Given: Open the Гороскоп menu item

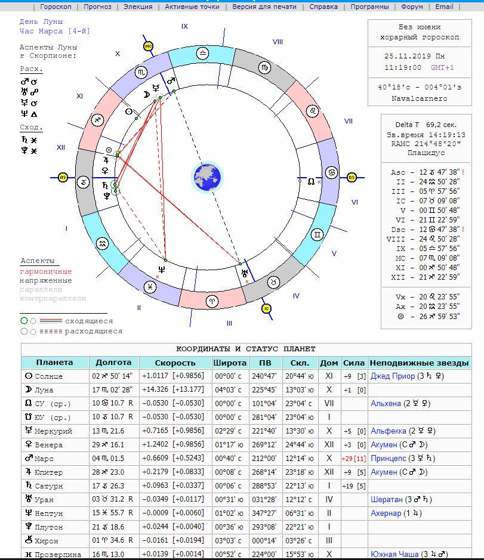Looking at the screenshot, I should pyautogui.click(x=56, y=7).
